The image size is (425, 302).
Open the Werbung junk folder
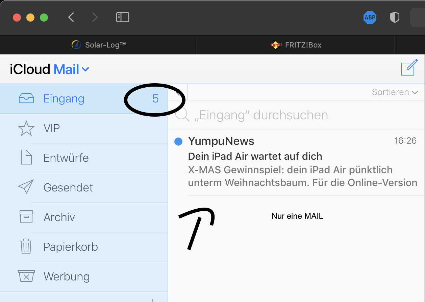click(x=84, y=277)
